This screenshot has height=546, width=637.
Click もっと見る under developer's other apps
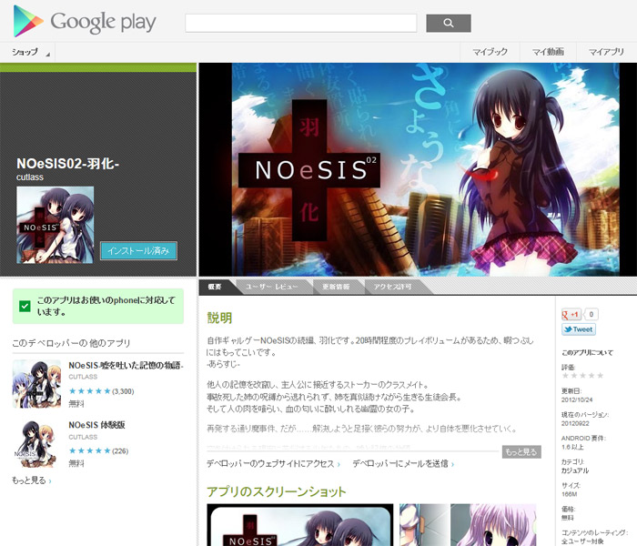point(31,480)
